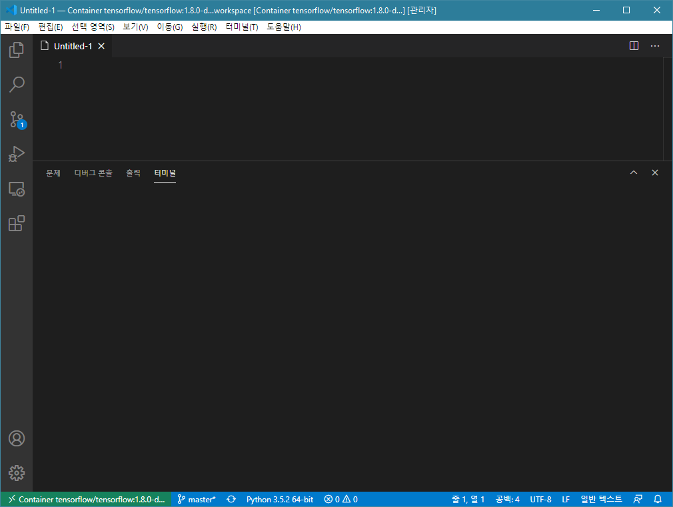673x507 pixels.
Task: Open the 편집(E) menu
Action: coord(51,27)
